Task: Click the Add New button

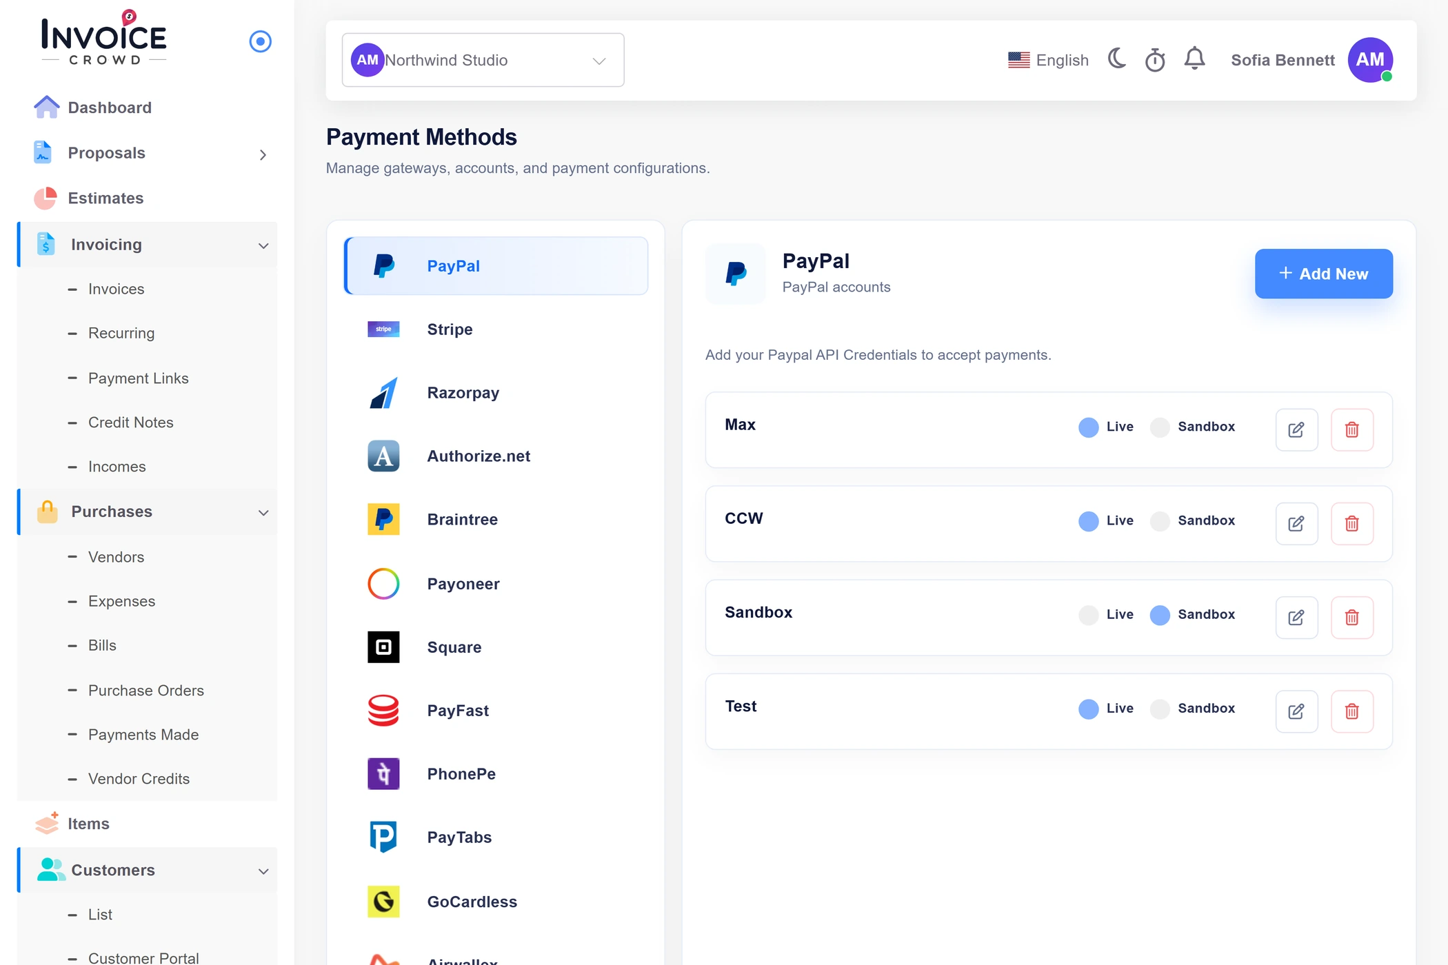Action: pyautogui.click(x=1323, y=274)
